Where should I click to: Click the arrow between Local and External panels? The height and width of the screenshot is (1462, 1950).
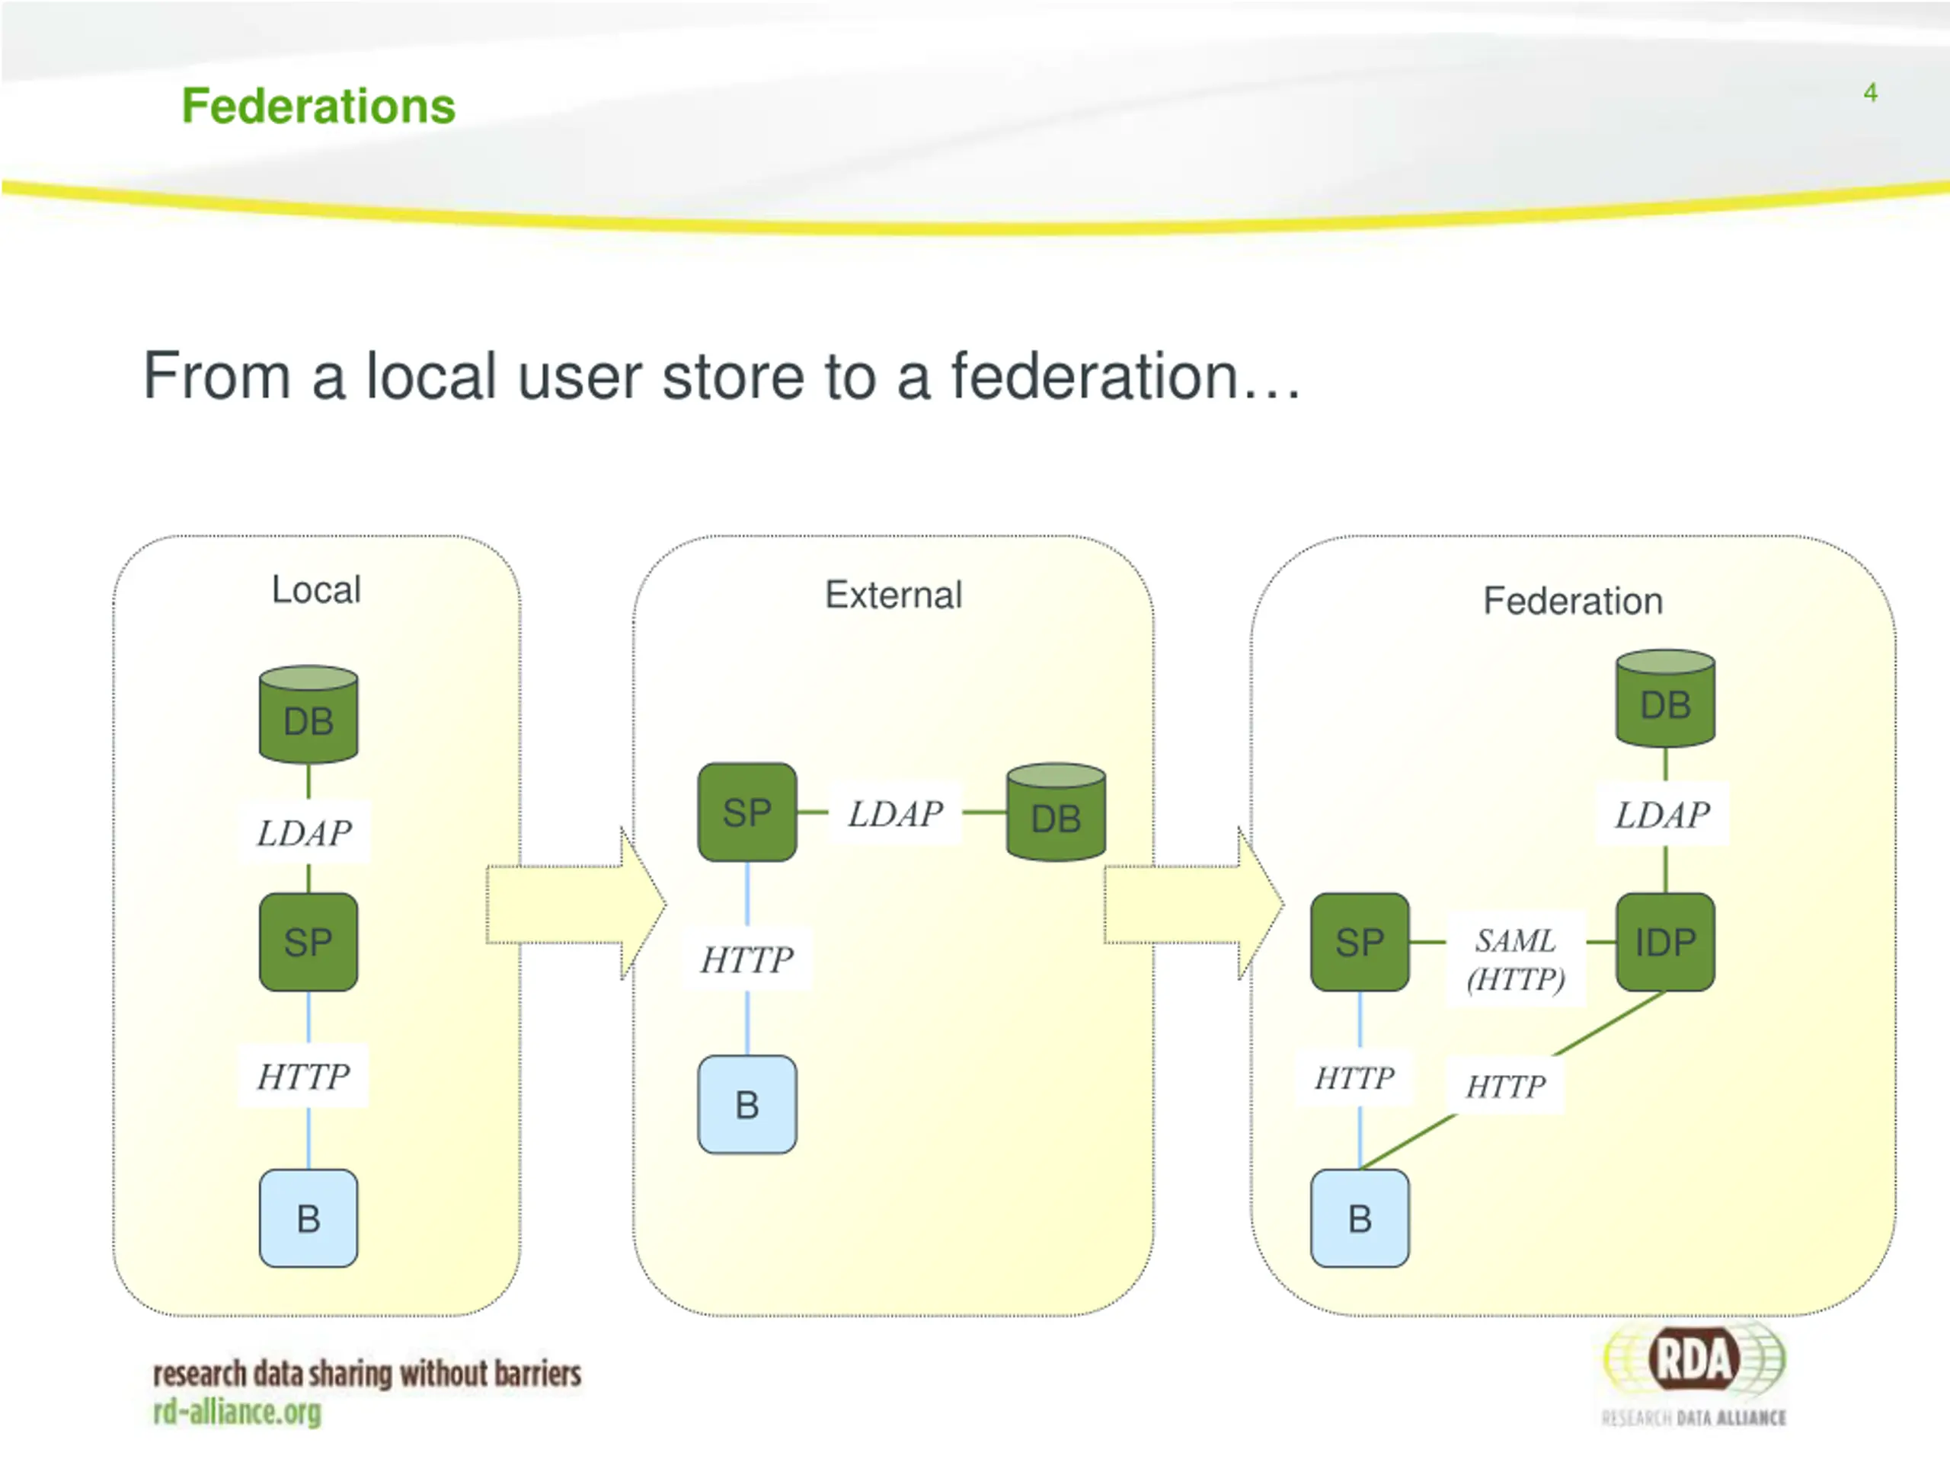pos(576,903)
